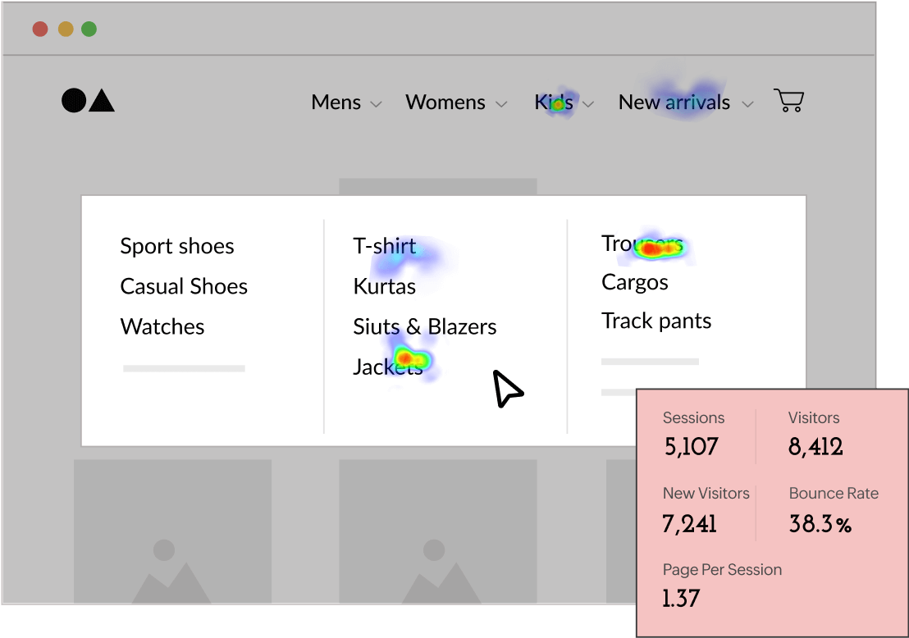Click the mouse cursor graphic in the menu
Screen dimensions: 909x638
click(507, 388)
